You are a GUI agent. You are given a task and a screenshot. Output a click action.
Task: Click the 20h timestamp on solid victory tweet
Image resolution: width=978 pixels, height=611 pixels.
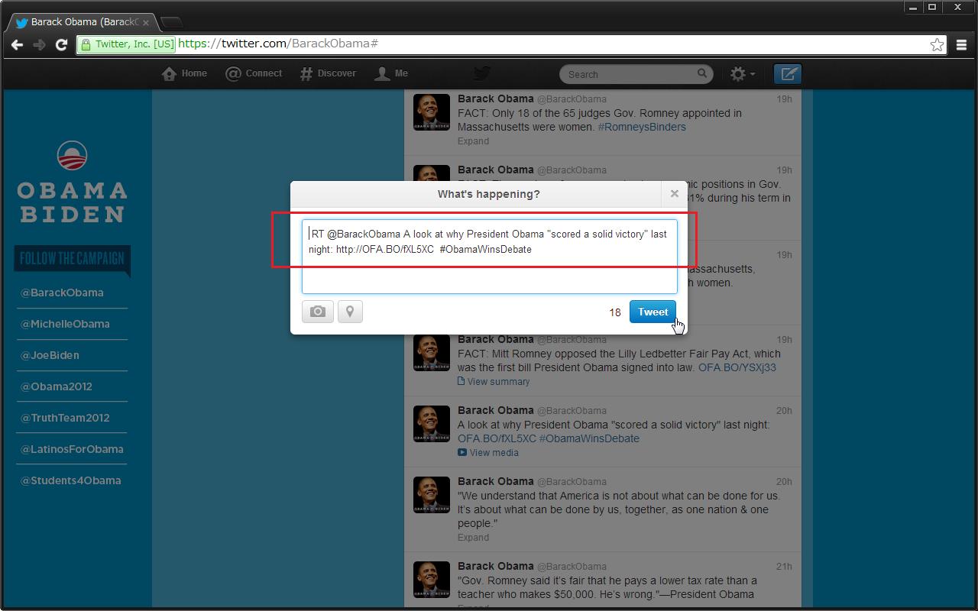point(784,411)
